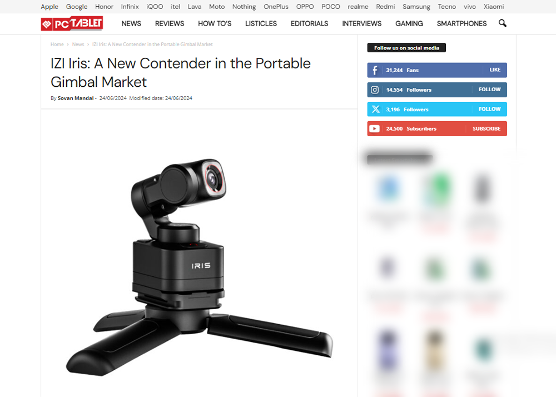Click the Instagram icon in social box
This screenshot has width=556, height=397.
(375, 90)
